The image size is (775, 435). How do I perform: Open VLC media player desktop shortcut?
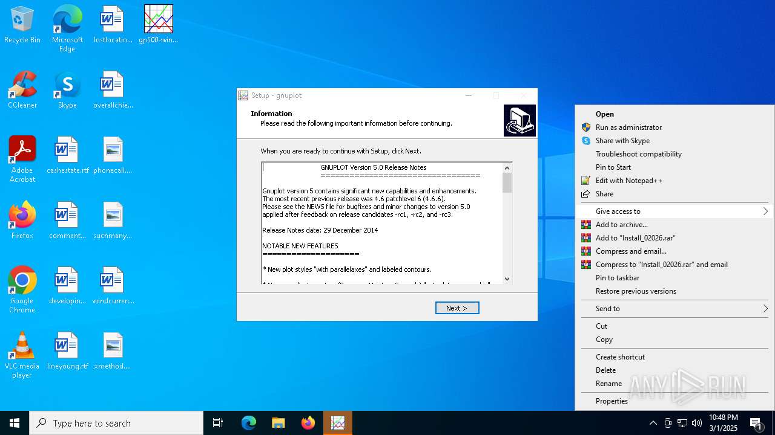[22, 355]
